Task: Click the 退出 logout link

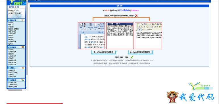Action: click(18, 7)
